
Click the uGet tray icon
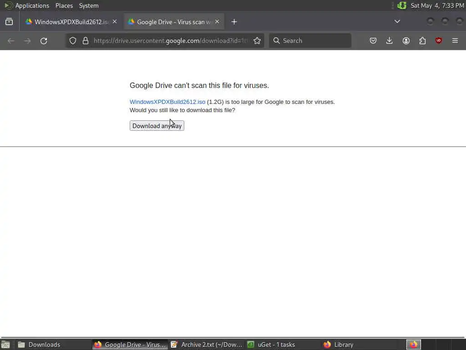tap(402, 5)
